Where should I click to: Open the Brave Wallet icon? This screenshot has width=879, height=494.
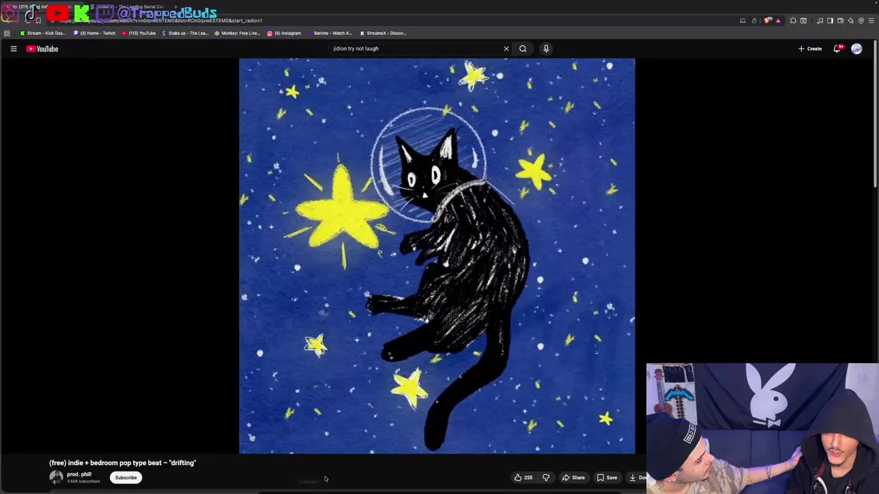tap(840, 21)
